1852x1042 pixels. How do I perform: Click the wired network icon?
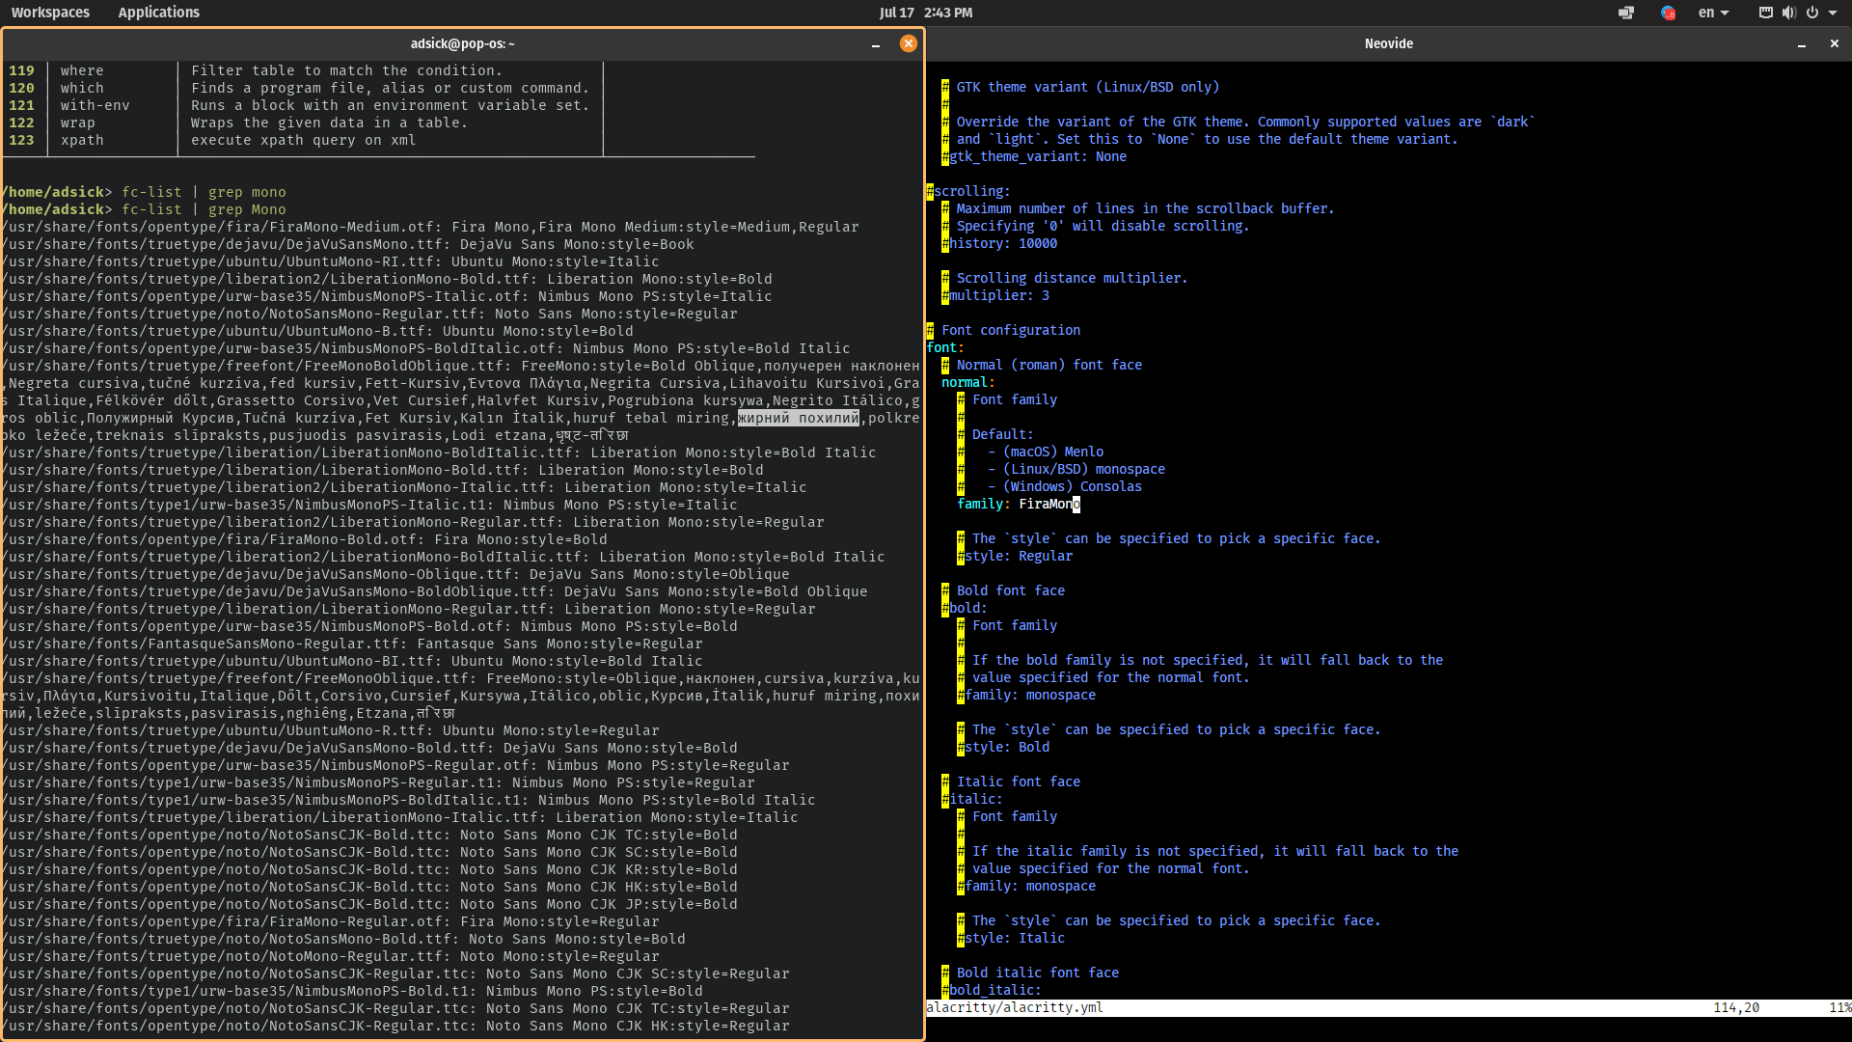(x=1765, y=13)
